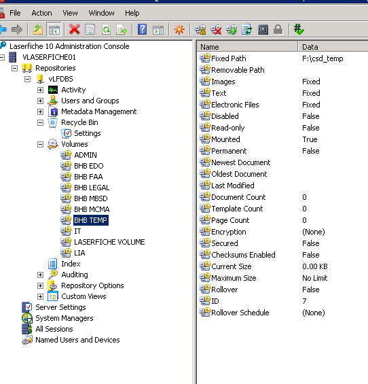Screen dimensions: 368x384
Task: Open the Window menu
Action: coord(101,13)
